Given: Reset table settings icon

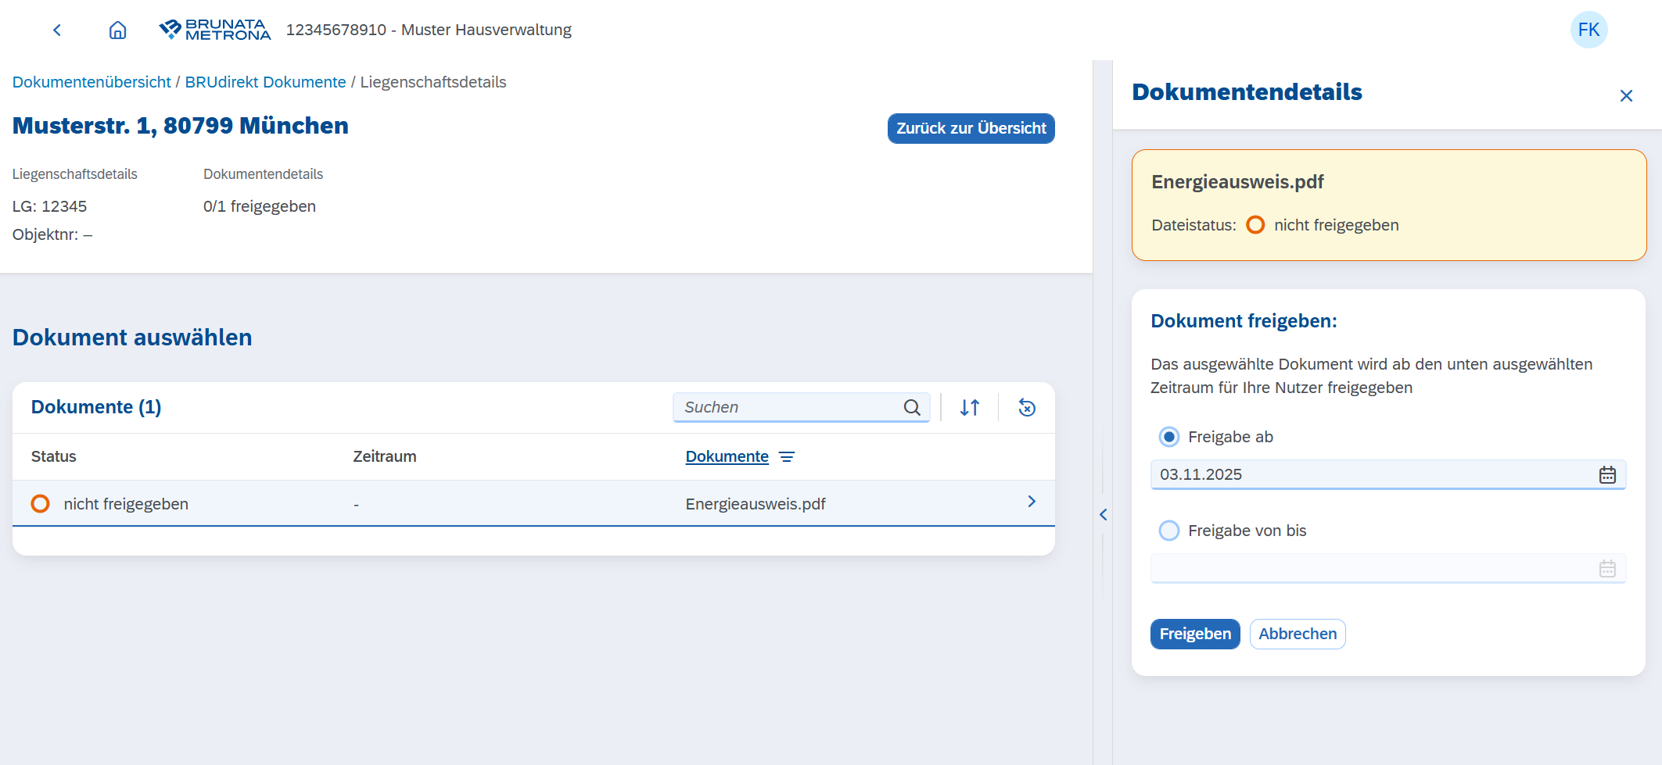Looking at the screenshot, I should [x=1027, y=407].
